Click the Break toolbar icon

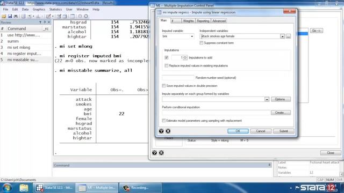coord(86,16)
